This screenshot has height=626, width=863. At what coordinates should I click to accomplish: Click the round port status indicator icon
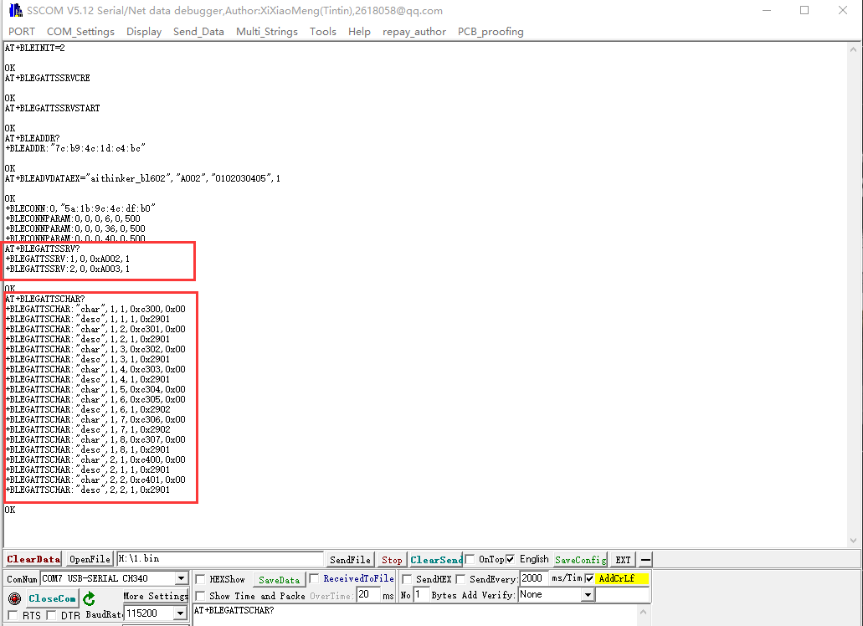(x=13, y=597)
